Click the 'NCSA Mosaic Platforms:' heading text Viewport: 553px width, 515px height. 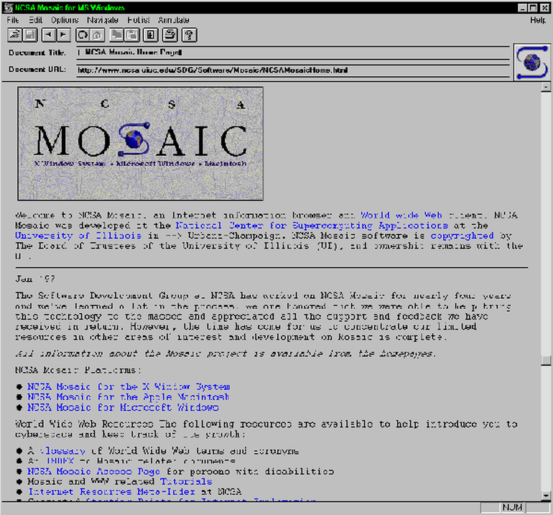click(x=78, y=371)
